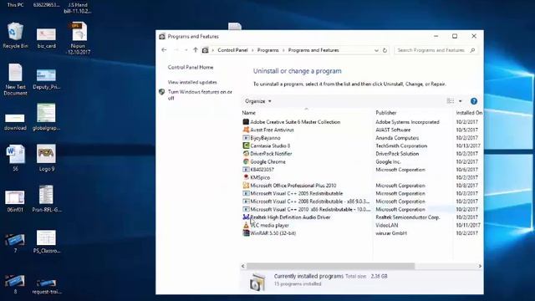
Task: Expand the address bar history dropdown
Action: tap(376, 50)
